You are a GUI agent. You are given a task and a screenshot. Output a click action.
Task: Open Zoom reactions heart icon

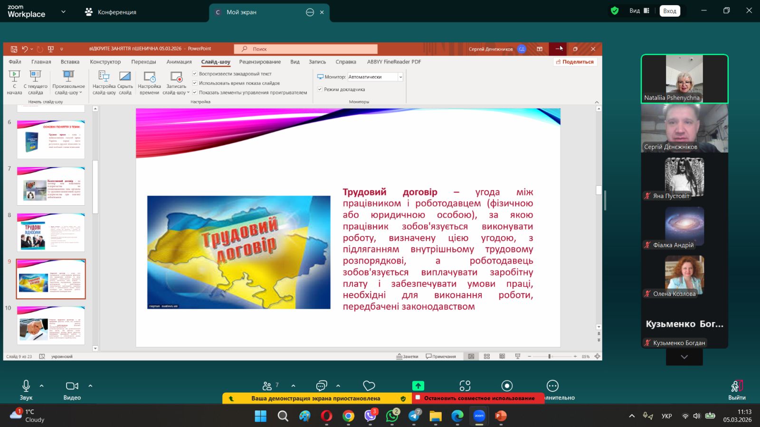pyautogui.click(x=369, y=386)
